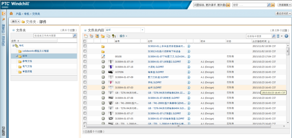
Task: Click the home icon in the breadcrumb
Action: point(11,14)
